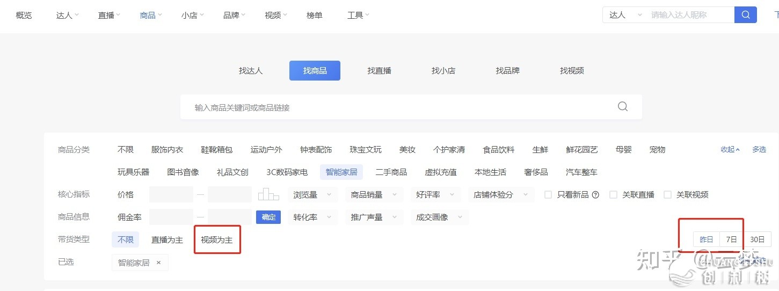Open the 工具 navigation menu

click(359, 15)
